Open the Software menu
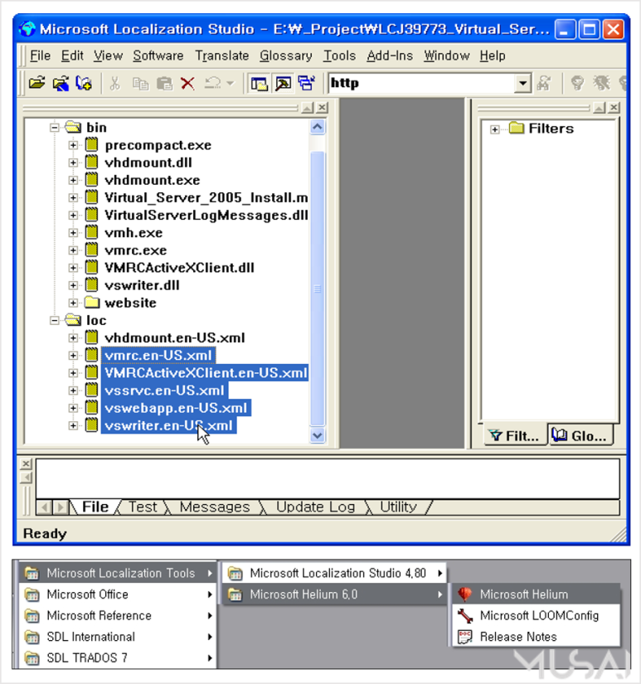This screenshot has height=684, width=641. tap(158, 56)
